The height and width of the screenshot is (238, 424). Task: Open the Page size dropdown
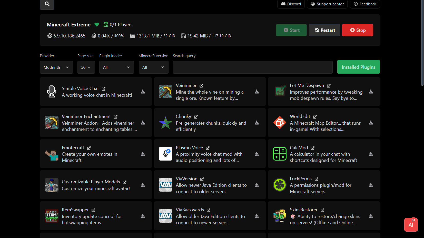(86, 67)
